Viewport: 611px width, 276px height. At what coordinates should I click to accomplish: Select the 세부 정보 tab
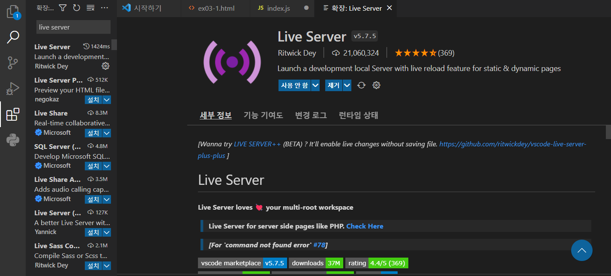[216, 115]
